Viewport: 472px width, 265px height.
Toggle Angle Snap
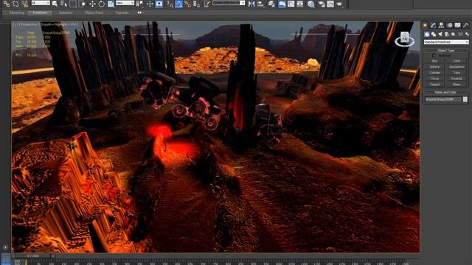click(x=178, y=4)
